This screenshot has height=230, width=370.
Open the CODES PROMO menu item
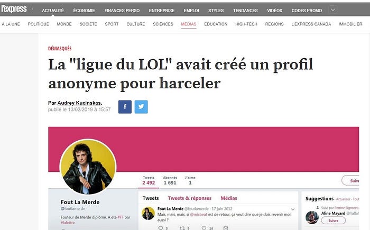point(307,11)
